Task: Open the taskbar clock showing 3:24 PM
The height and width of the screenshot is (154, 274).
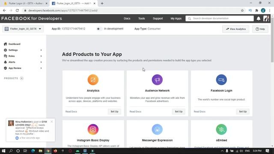Action: [x=257, y=151]
